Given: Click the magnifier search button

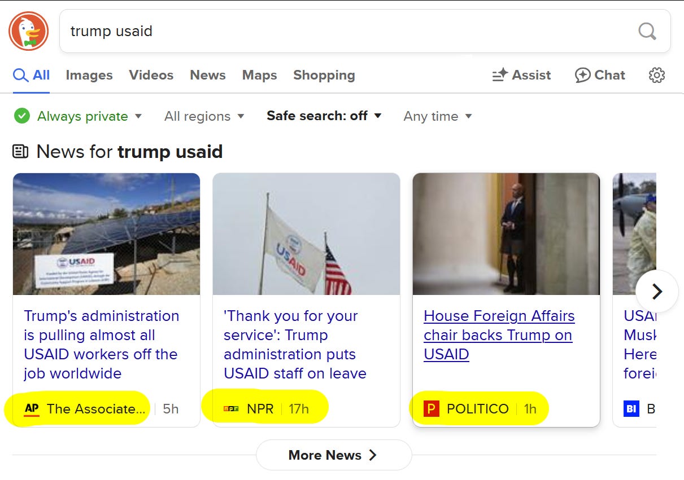Looking at the screenshot, I should pos(647,31).
